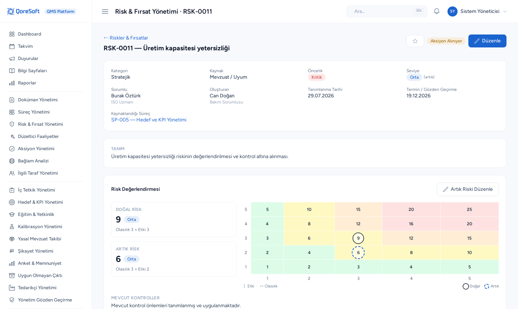
Task: Open Raporlar chart icon
Action: (x=12, y=83)
